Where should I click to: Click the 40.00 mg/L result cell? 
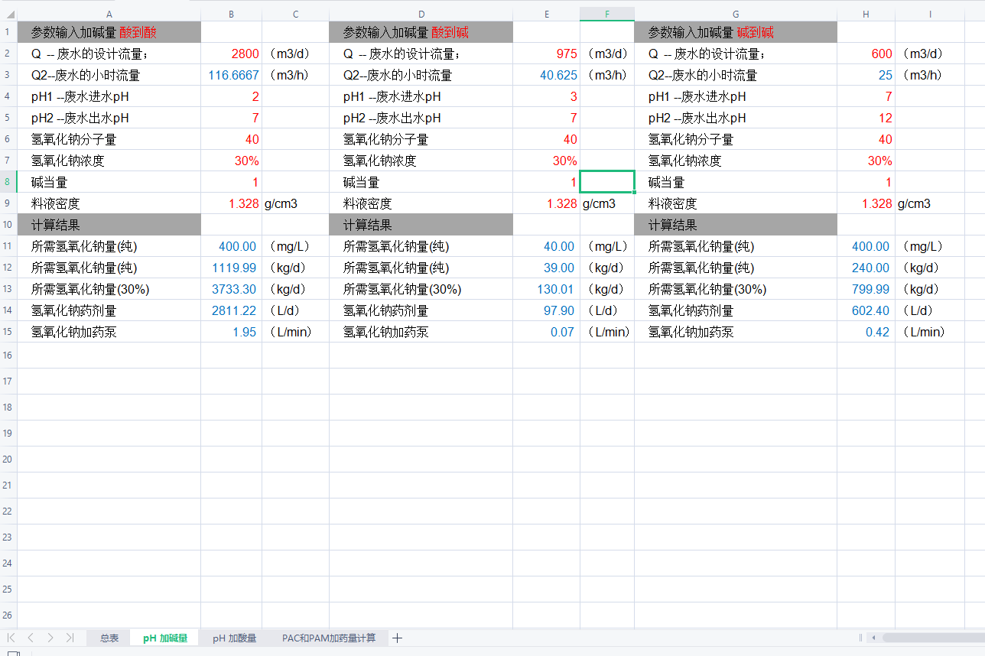coord(546,246)
